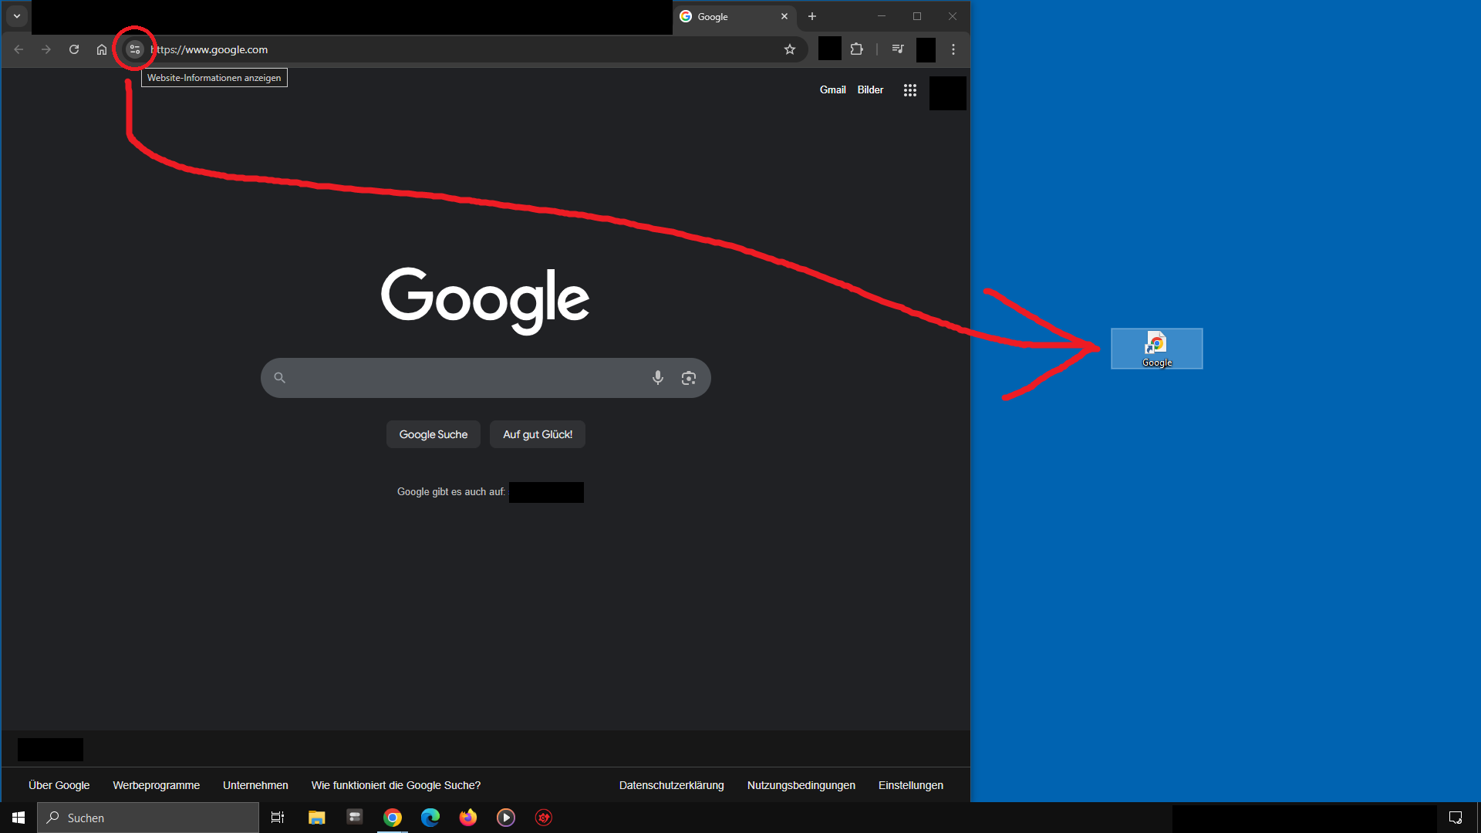Open the Extensions puzzle icon

[856, 49]
